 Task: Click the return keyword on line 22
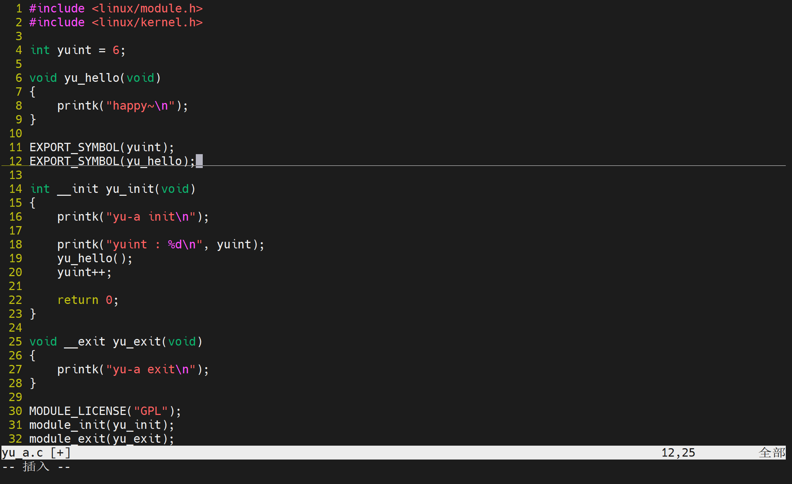coord(78,300)
